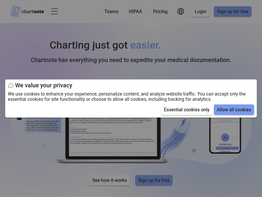
Task: Go to the HIPAA page
Action: coord(135,11)
